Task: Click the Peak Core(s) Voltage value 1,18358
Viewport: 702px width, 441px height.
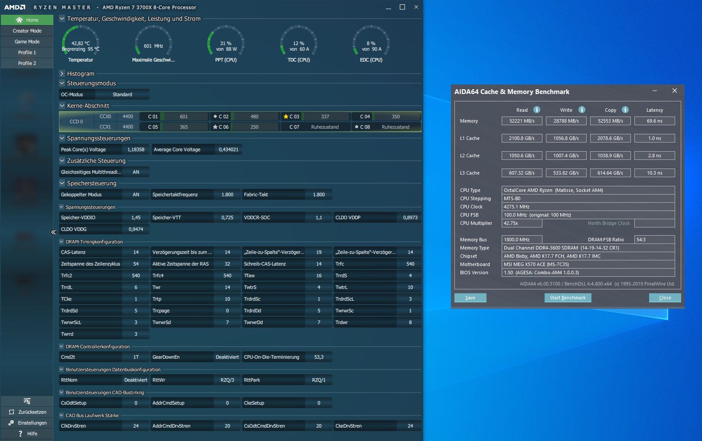Action: coord(136,149)
